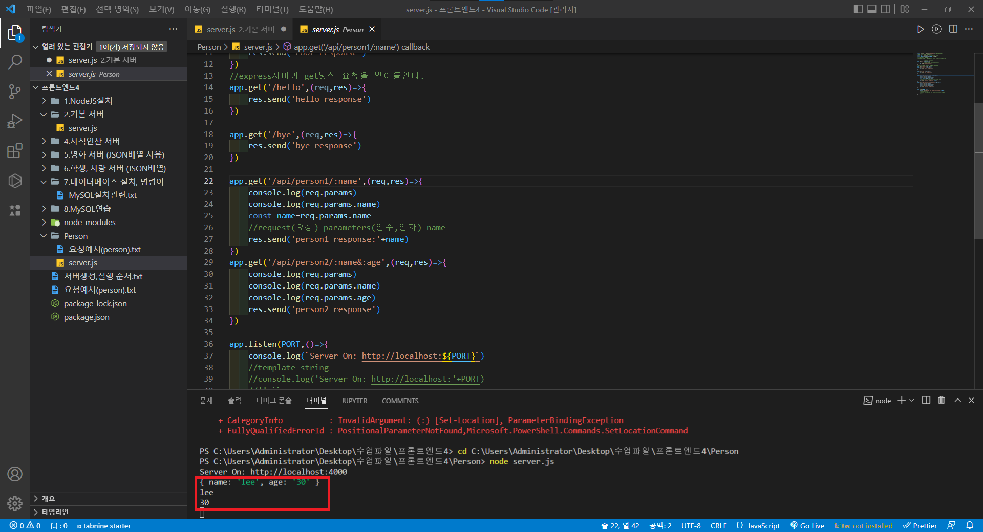Image resolution: width=983 pixels, height=532 pixels.
Task: Open the Accounts menu icon
Action: tap(15, 474)
